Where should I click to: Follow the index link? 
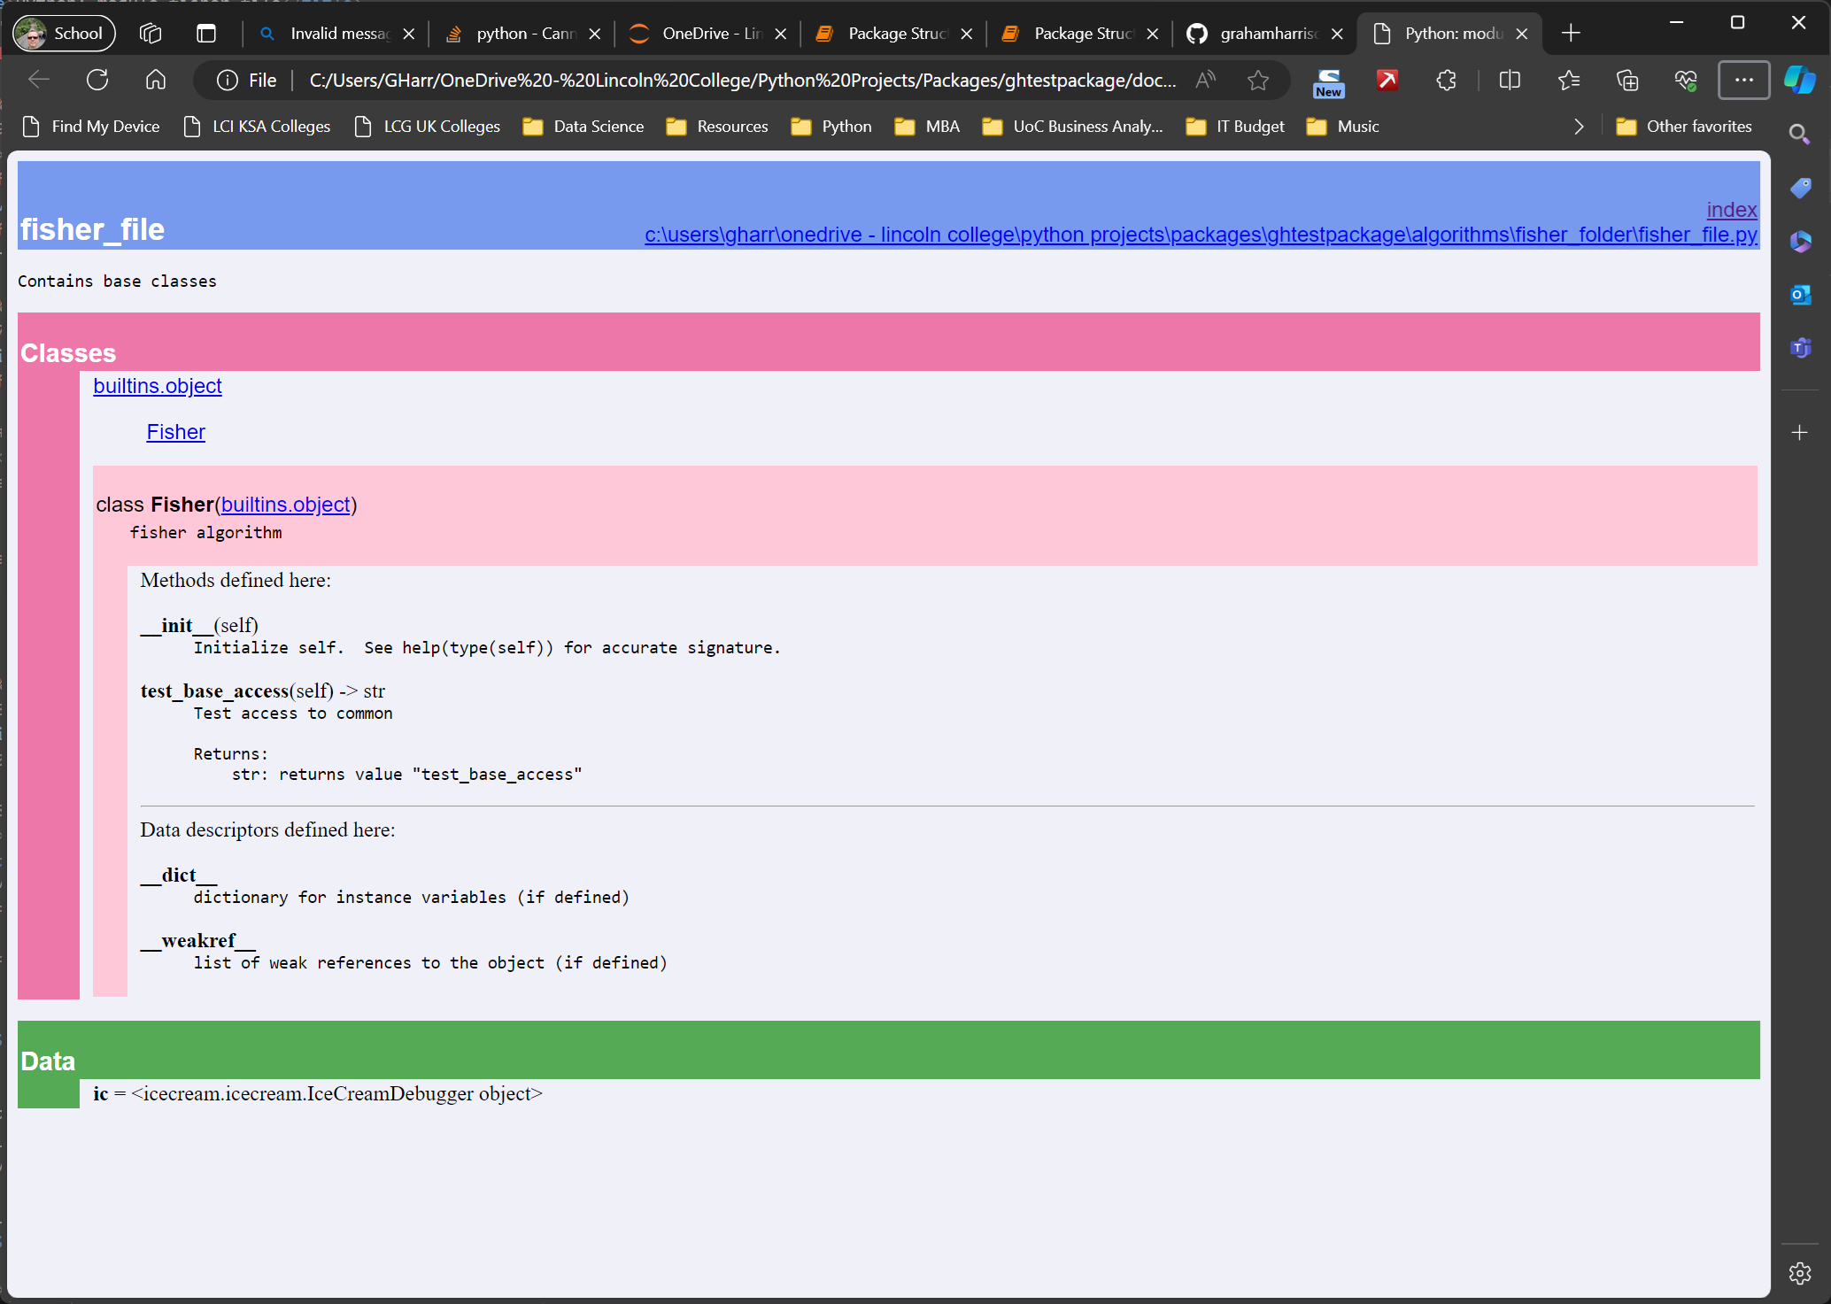click(1731, 210)
